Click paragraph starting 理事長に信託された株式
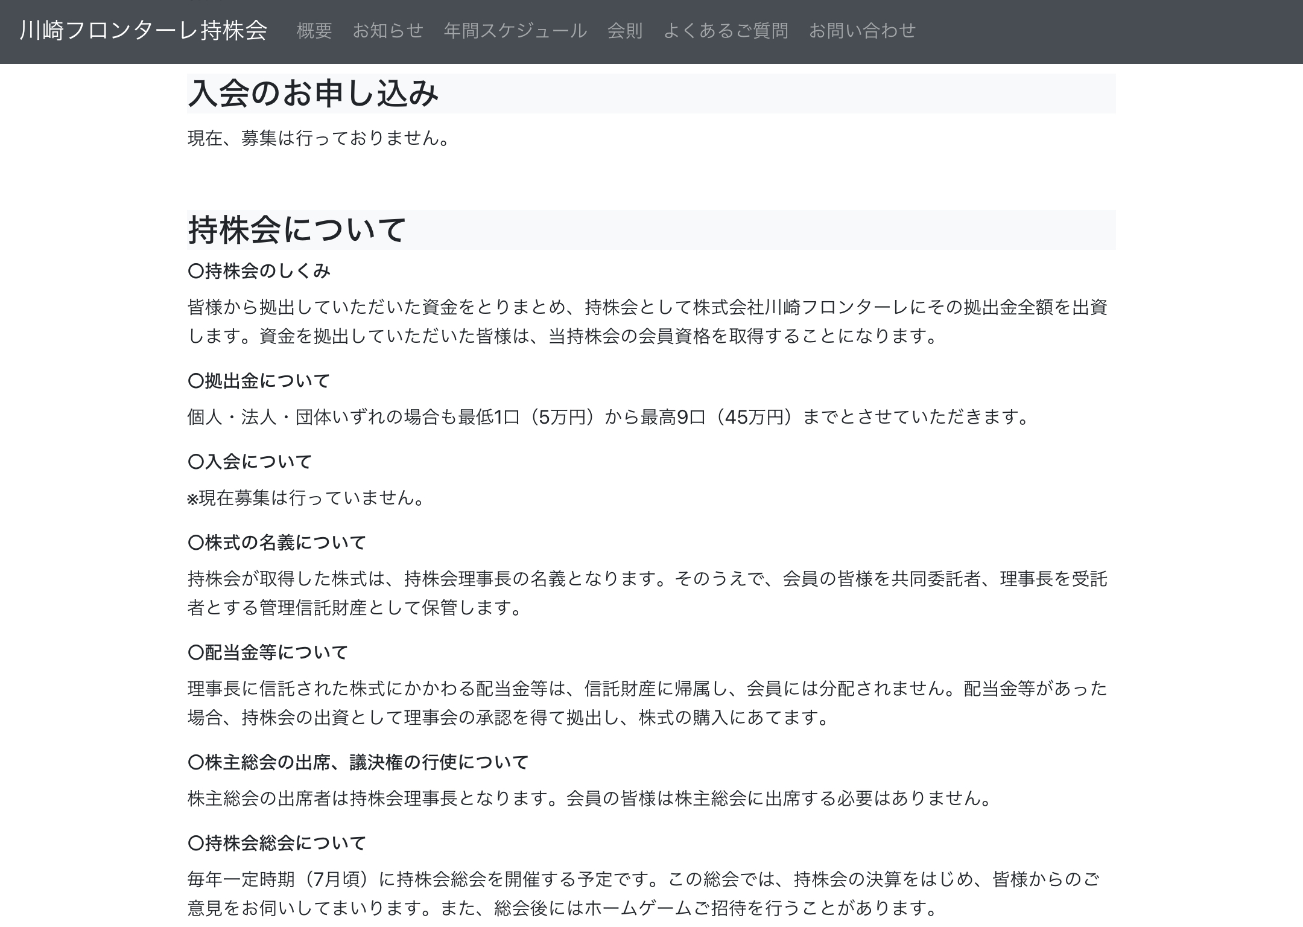Viewport: 1303px width, 927px height. tap(648, 703)
